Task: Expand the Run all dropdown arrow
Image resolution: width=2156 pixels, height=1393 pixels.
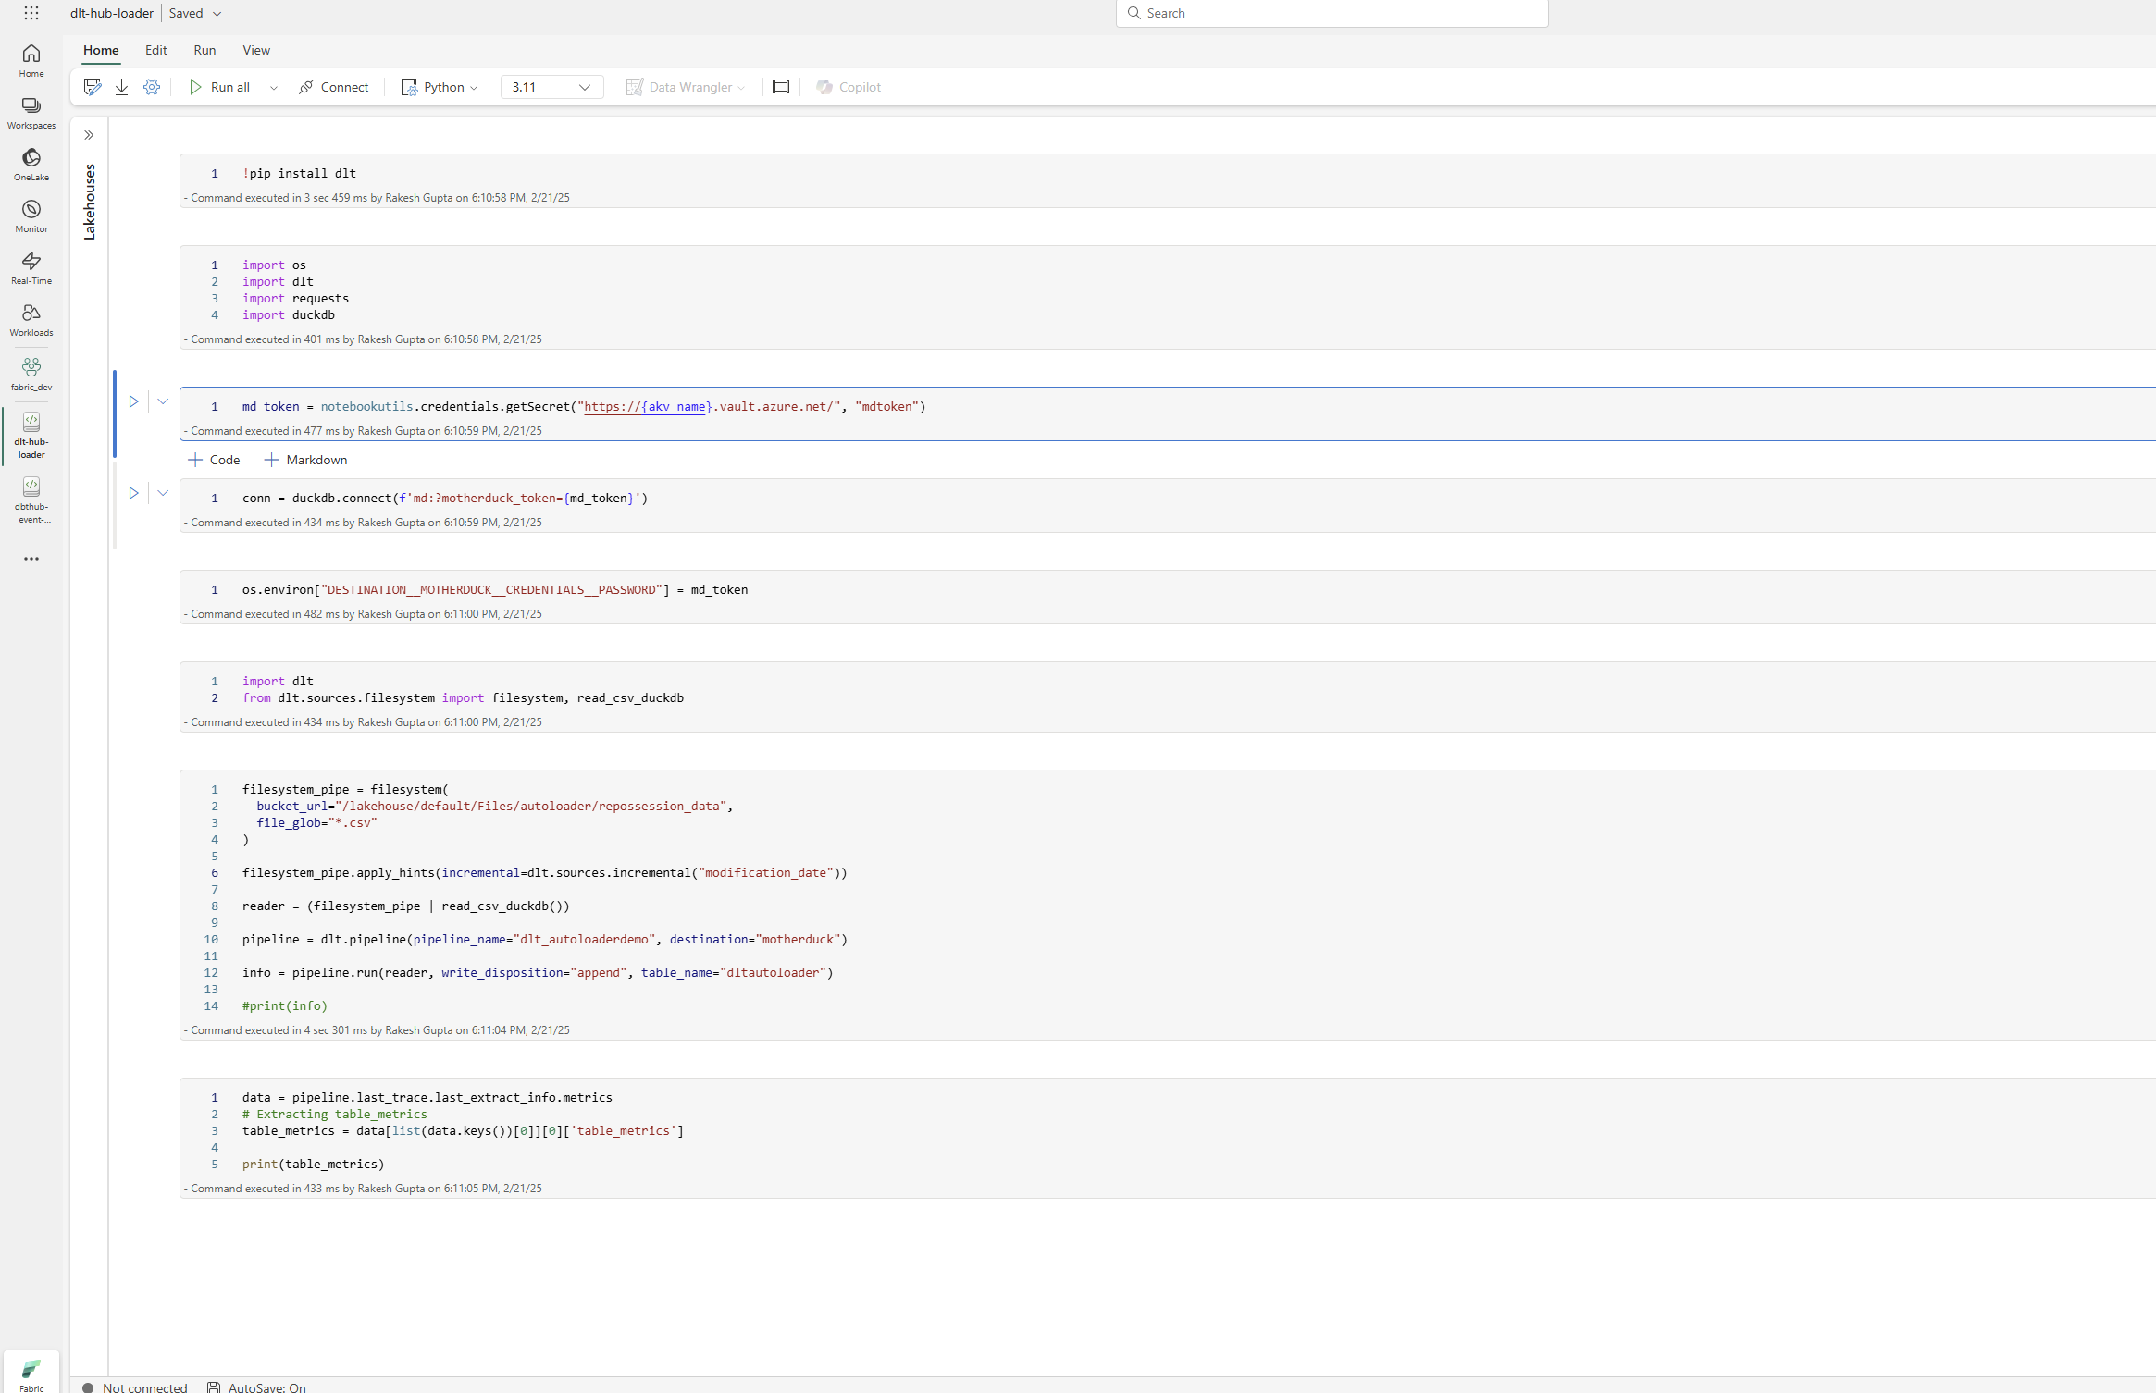Action: pyautogui.click(x=273, y=86)
